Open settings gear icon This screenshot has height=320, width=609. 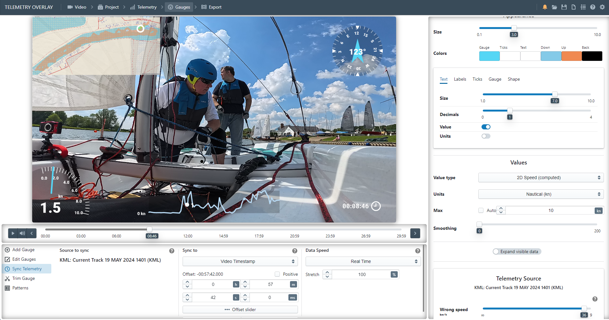(602, 7)
